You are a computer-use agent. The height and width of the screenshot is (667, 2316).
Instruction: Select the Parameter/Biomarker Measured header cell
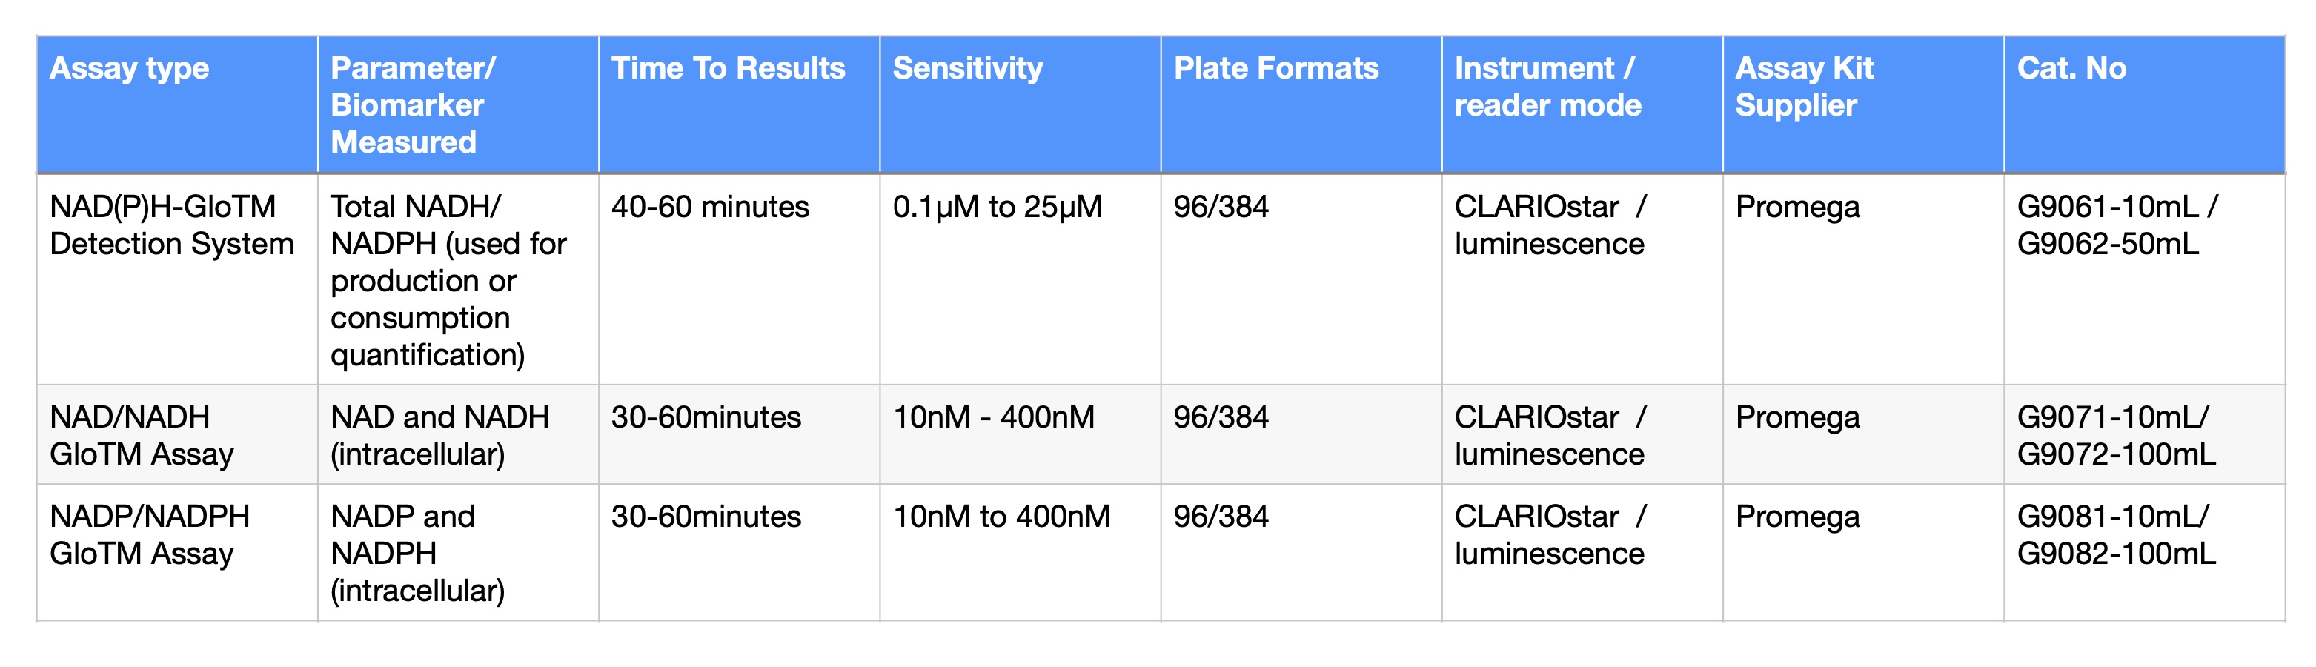413,104
